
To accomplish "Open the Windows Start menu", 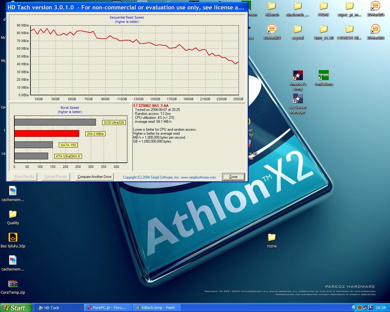I will pyautogui.click(x=16, y=308).
